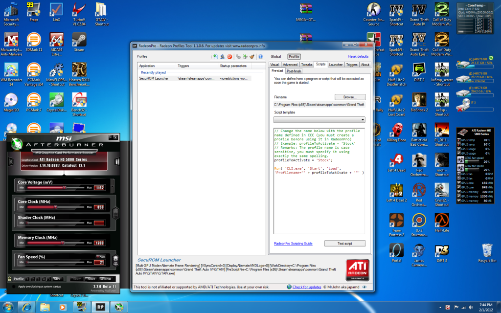Select Afterburner profile slot 1
This screenshot has height=313, width=501.
click(x=27, y=279)
